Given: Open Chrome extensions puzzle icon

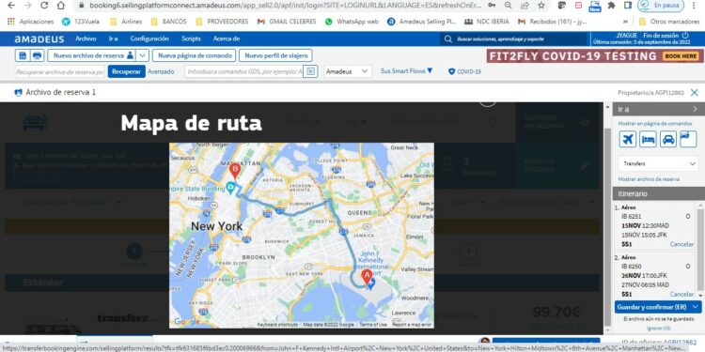Looking at the screenshot, I should 611,6.
